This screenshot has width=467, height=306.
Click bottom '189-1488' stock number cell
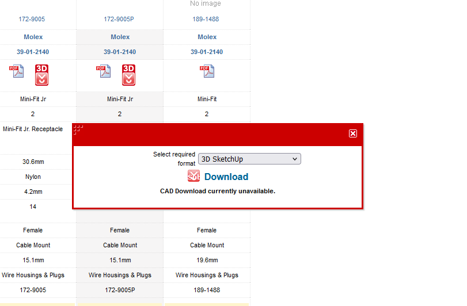(x=207, y=290)
